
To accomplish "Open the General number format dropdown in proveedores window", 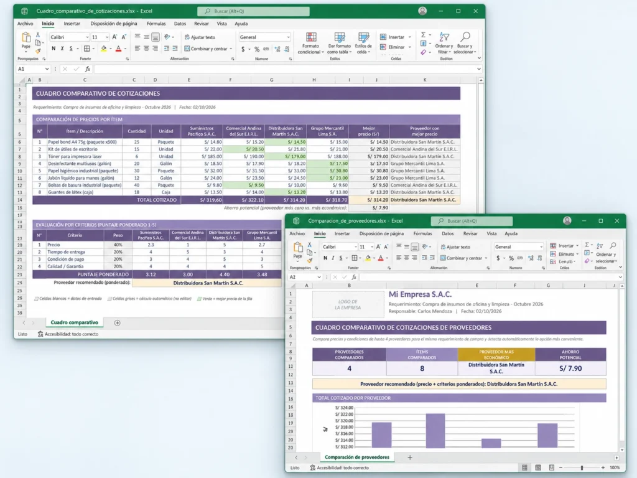I will 541,246.
